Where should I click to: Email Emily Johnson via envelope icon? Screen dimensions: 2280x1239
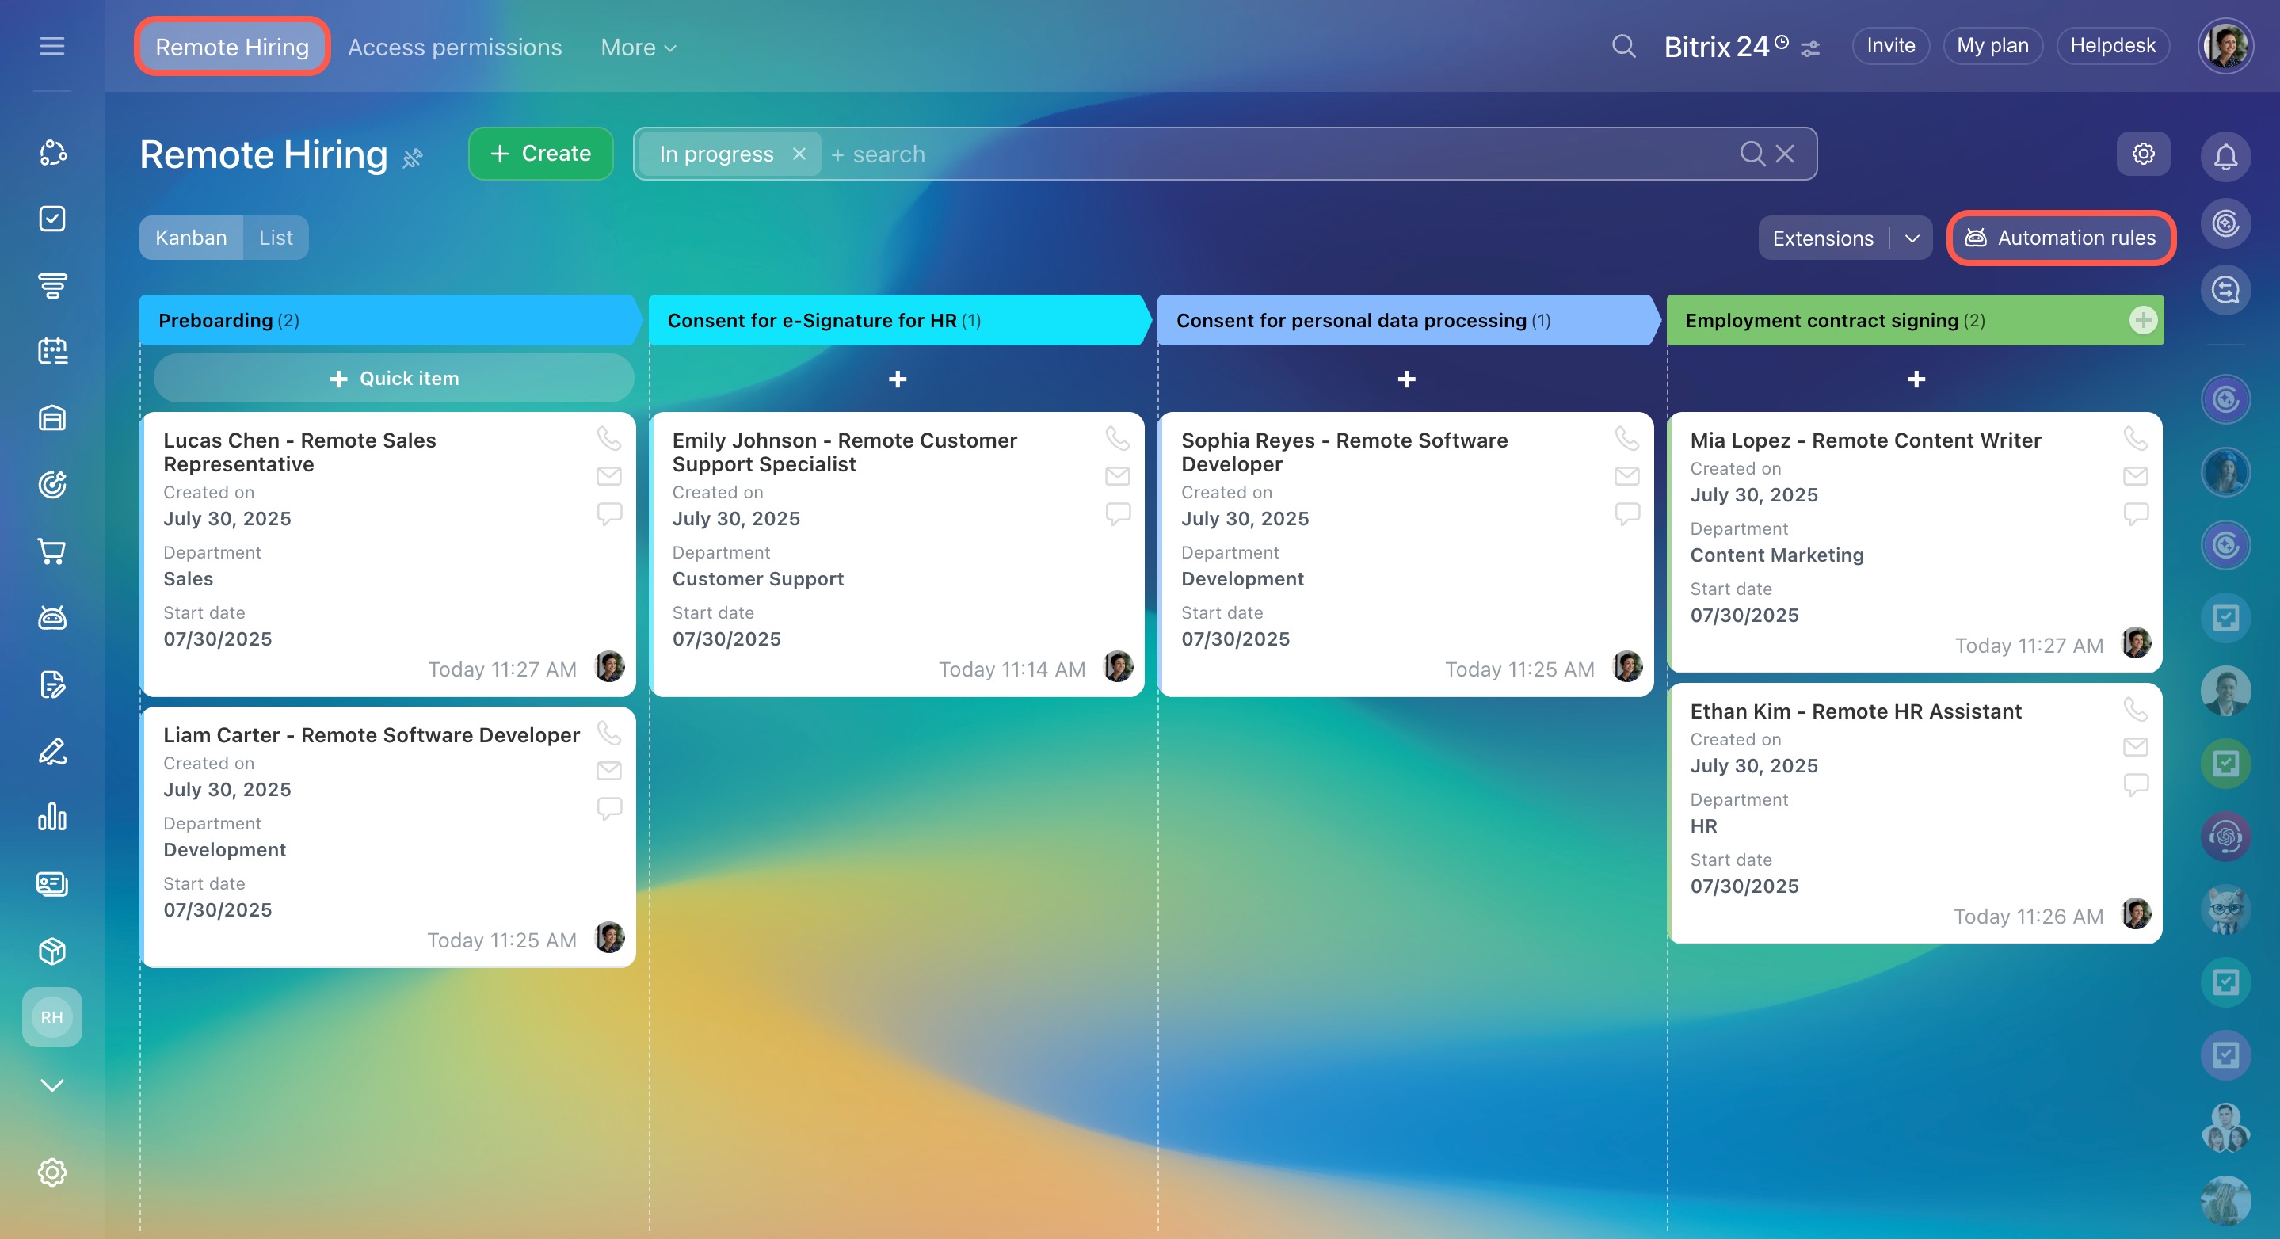point(1118,476)
